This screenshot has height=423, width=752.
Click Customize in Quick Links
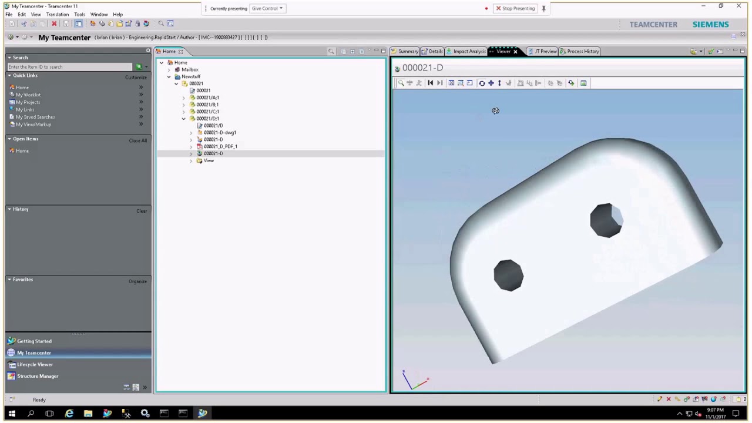tap(136, 77)
